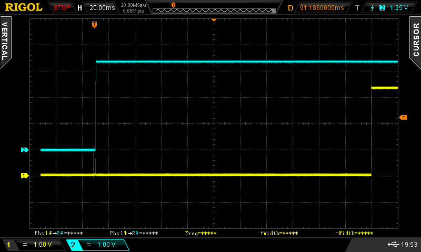Click the orange trigger position marker above grid
The width and height of the screenshot is (421, 252).
tap(95, 25)
